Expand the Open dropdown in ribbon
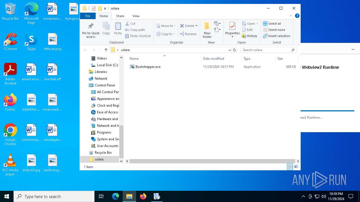 (257, 24)
